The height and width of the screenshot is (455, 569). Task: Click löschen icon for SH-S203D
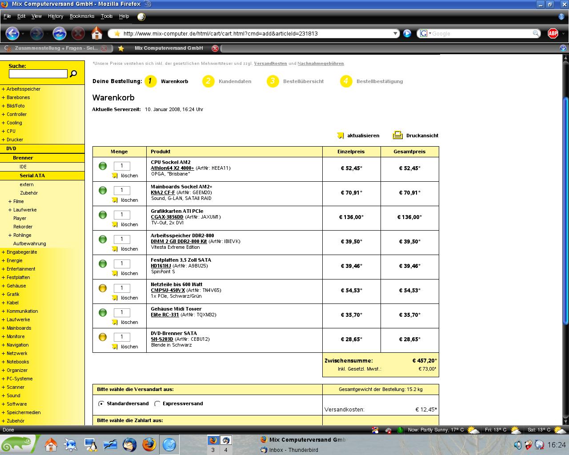click(x=115, y=347)
